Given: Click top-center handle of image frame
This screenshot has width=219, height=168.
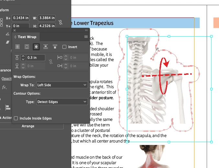Looking at the screenshot, I should point(169,36).
